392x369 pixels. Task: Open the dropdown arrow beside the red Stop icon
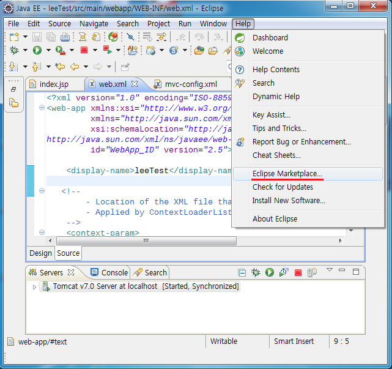click(95, 50)
